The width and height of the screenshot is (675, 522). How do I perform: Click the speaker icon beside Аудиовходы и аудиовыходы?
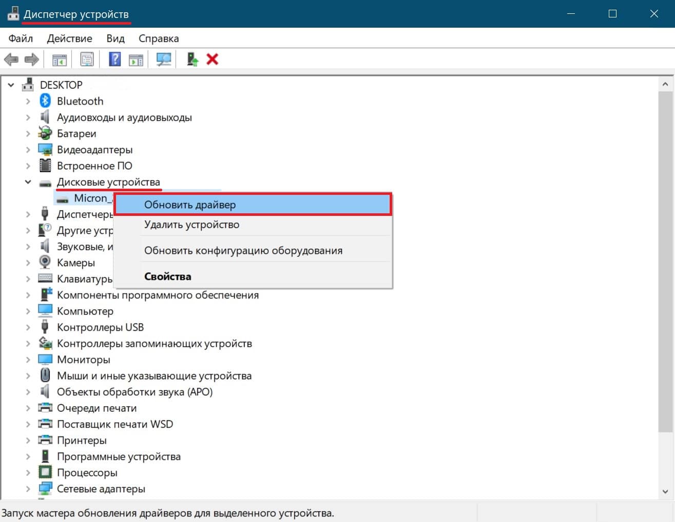(x=45, y=117)
